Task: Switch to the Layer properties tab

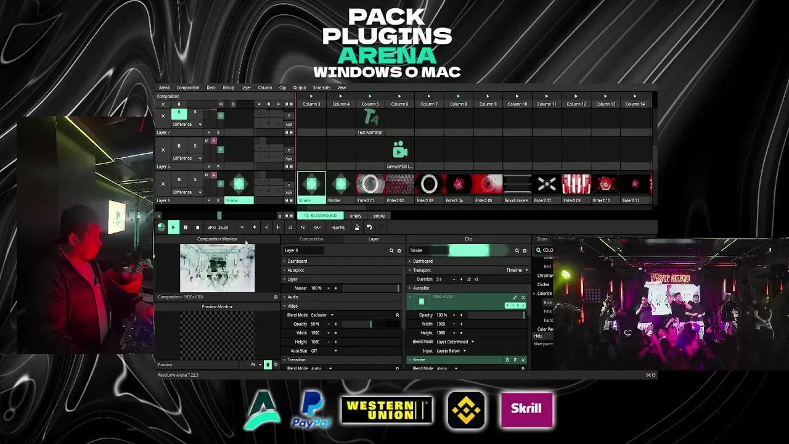Action: click(x=374, y=239)
